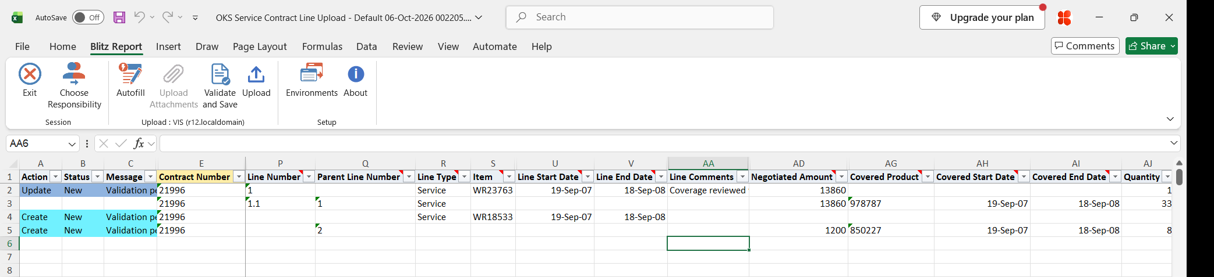Click Validate and Save icon
This screenshot has width=1214, height=277.
coord(220,74)
